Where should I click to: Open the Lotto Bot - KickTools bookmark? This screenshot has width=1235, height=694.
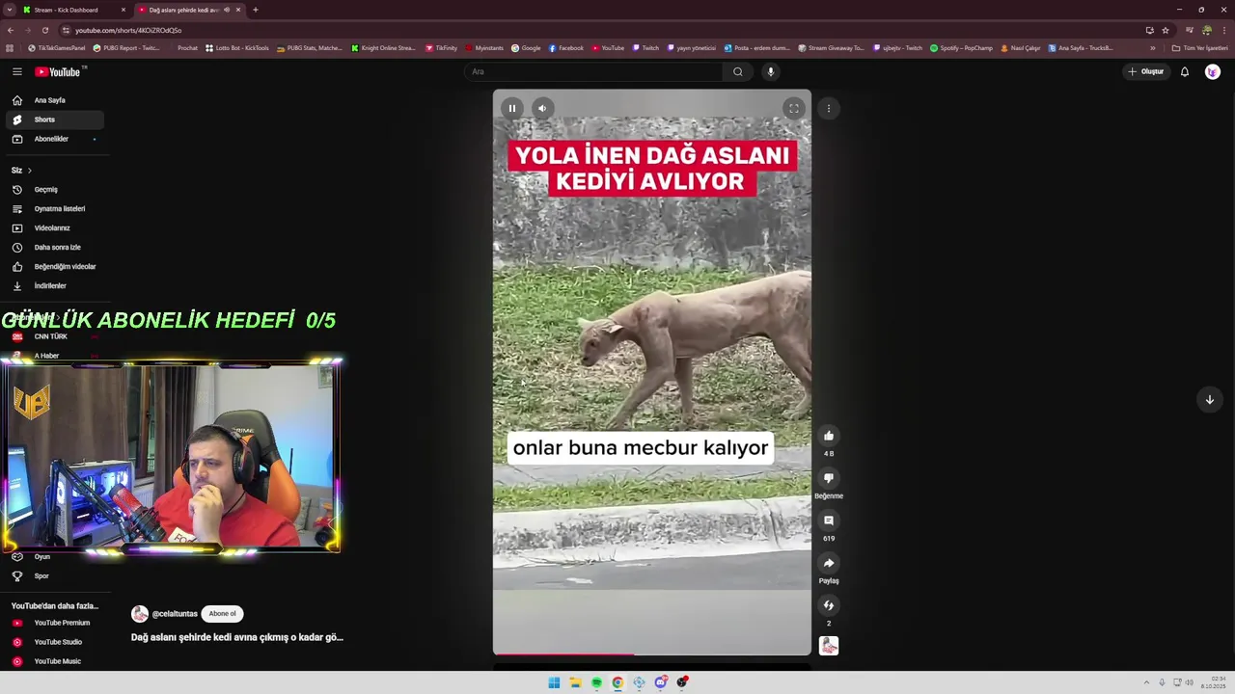tap(237, 48)
